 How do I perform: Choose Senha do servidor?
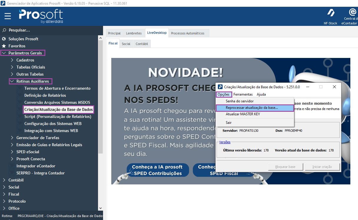pyautogui.click(x=255, y=101)
